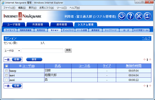Open the ロゴ(学習ツール) sub-tab
Screen dimensions: 155x100
[x=141, y=30]
